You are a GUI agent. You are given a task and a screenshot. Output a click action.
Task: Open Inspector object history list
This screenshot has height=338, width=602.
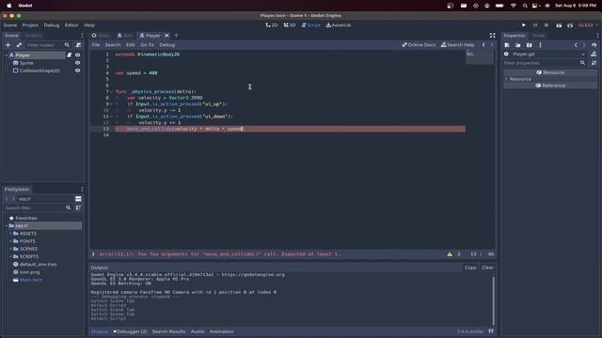[x=594, y=45]
